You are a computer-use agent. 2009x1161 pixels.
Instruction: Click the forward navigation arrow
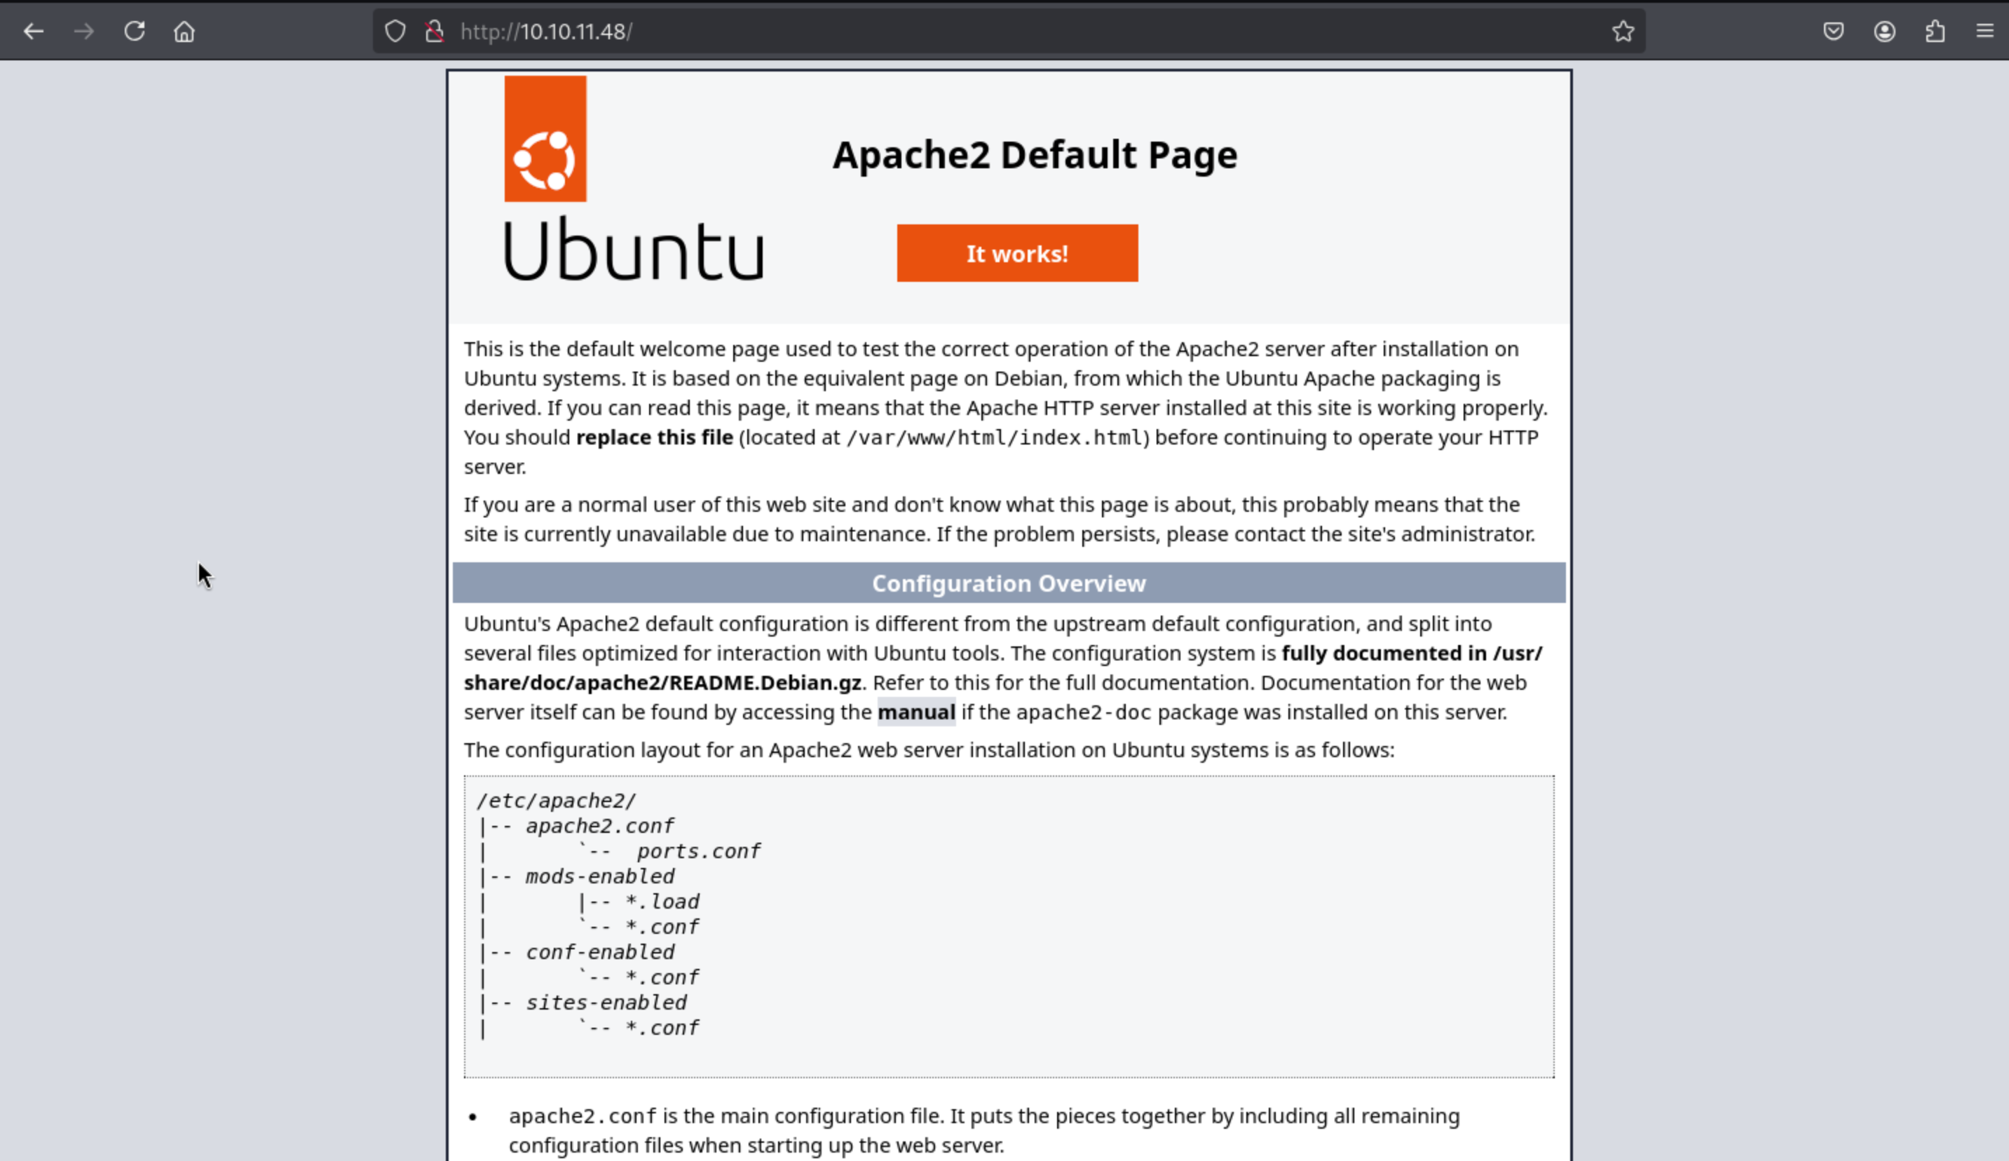pos(83,32)
